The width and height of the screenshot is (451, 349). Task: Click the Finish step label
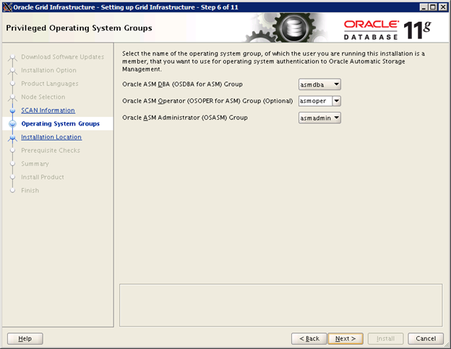click(x=30, y=190)
